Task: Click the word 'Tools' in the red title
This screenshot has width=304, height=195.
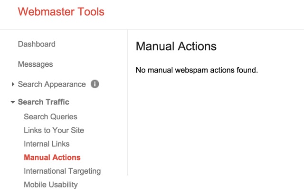Action: click(91, 11)
